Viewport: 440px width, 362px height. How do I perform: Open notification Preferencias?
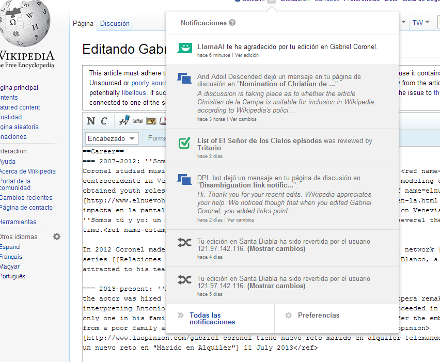pos(319,315)
